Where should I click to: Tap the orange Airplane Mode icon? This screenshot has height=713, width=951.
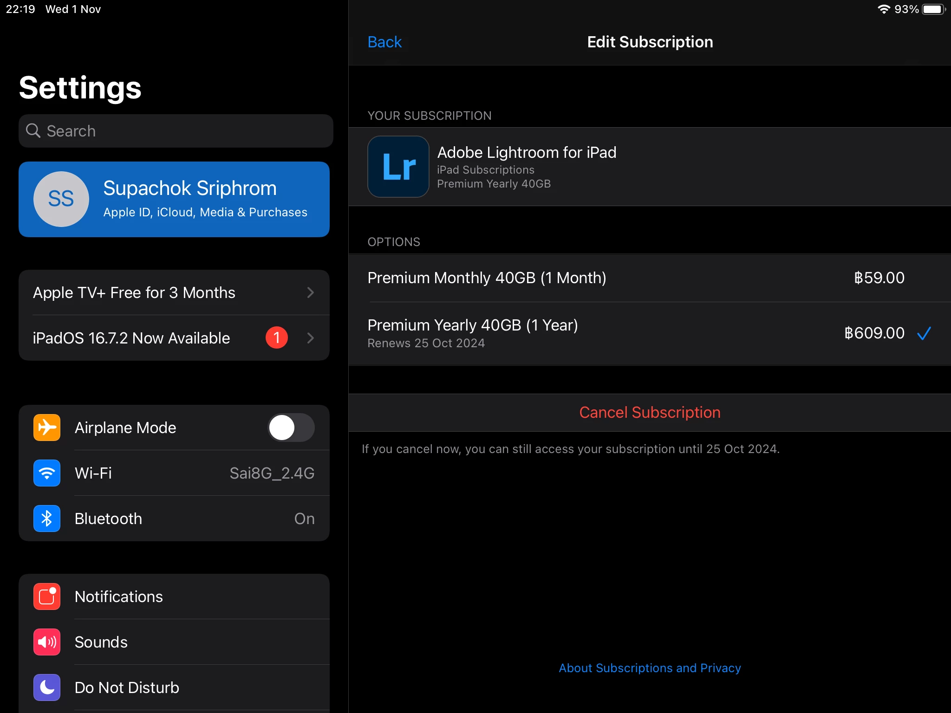point(47,427)
